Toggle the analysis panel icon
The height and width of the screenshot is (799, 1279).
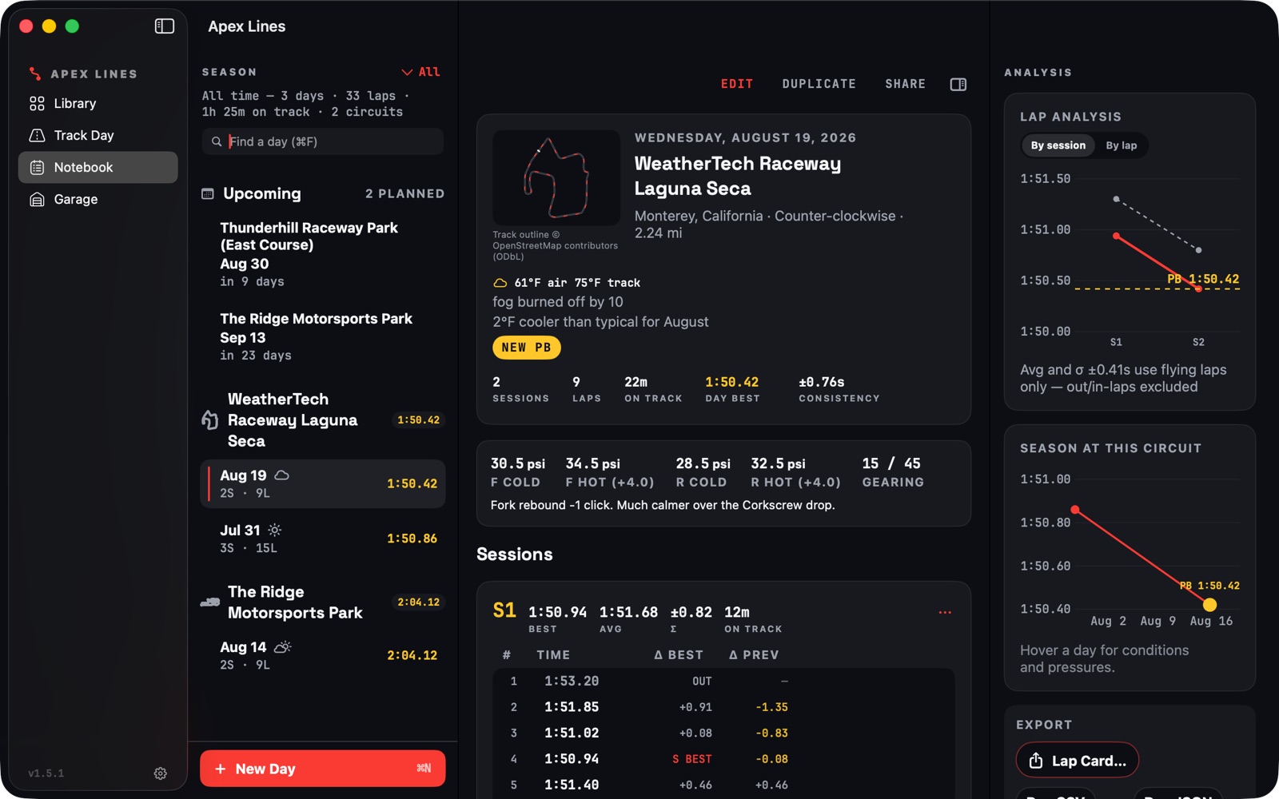coord(958,84)
